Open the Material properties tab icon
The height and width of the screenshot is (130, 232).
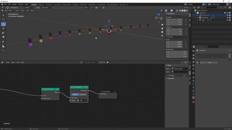coord(193,97)
